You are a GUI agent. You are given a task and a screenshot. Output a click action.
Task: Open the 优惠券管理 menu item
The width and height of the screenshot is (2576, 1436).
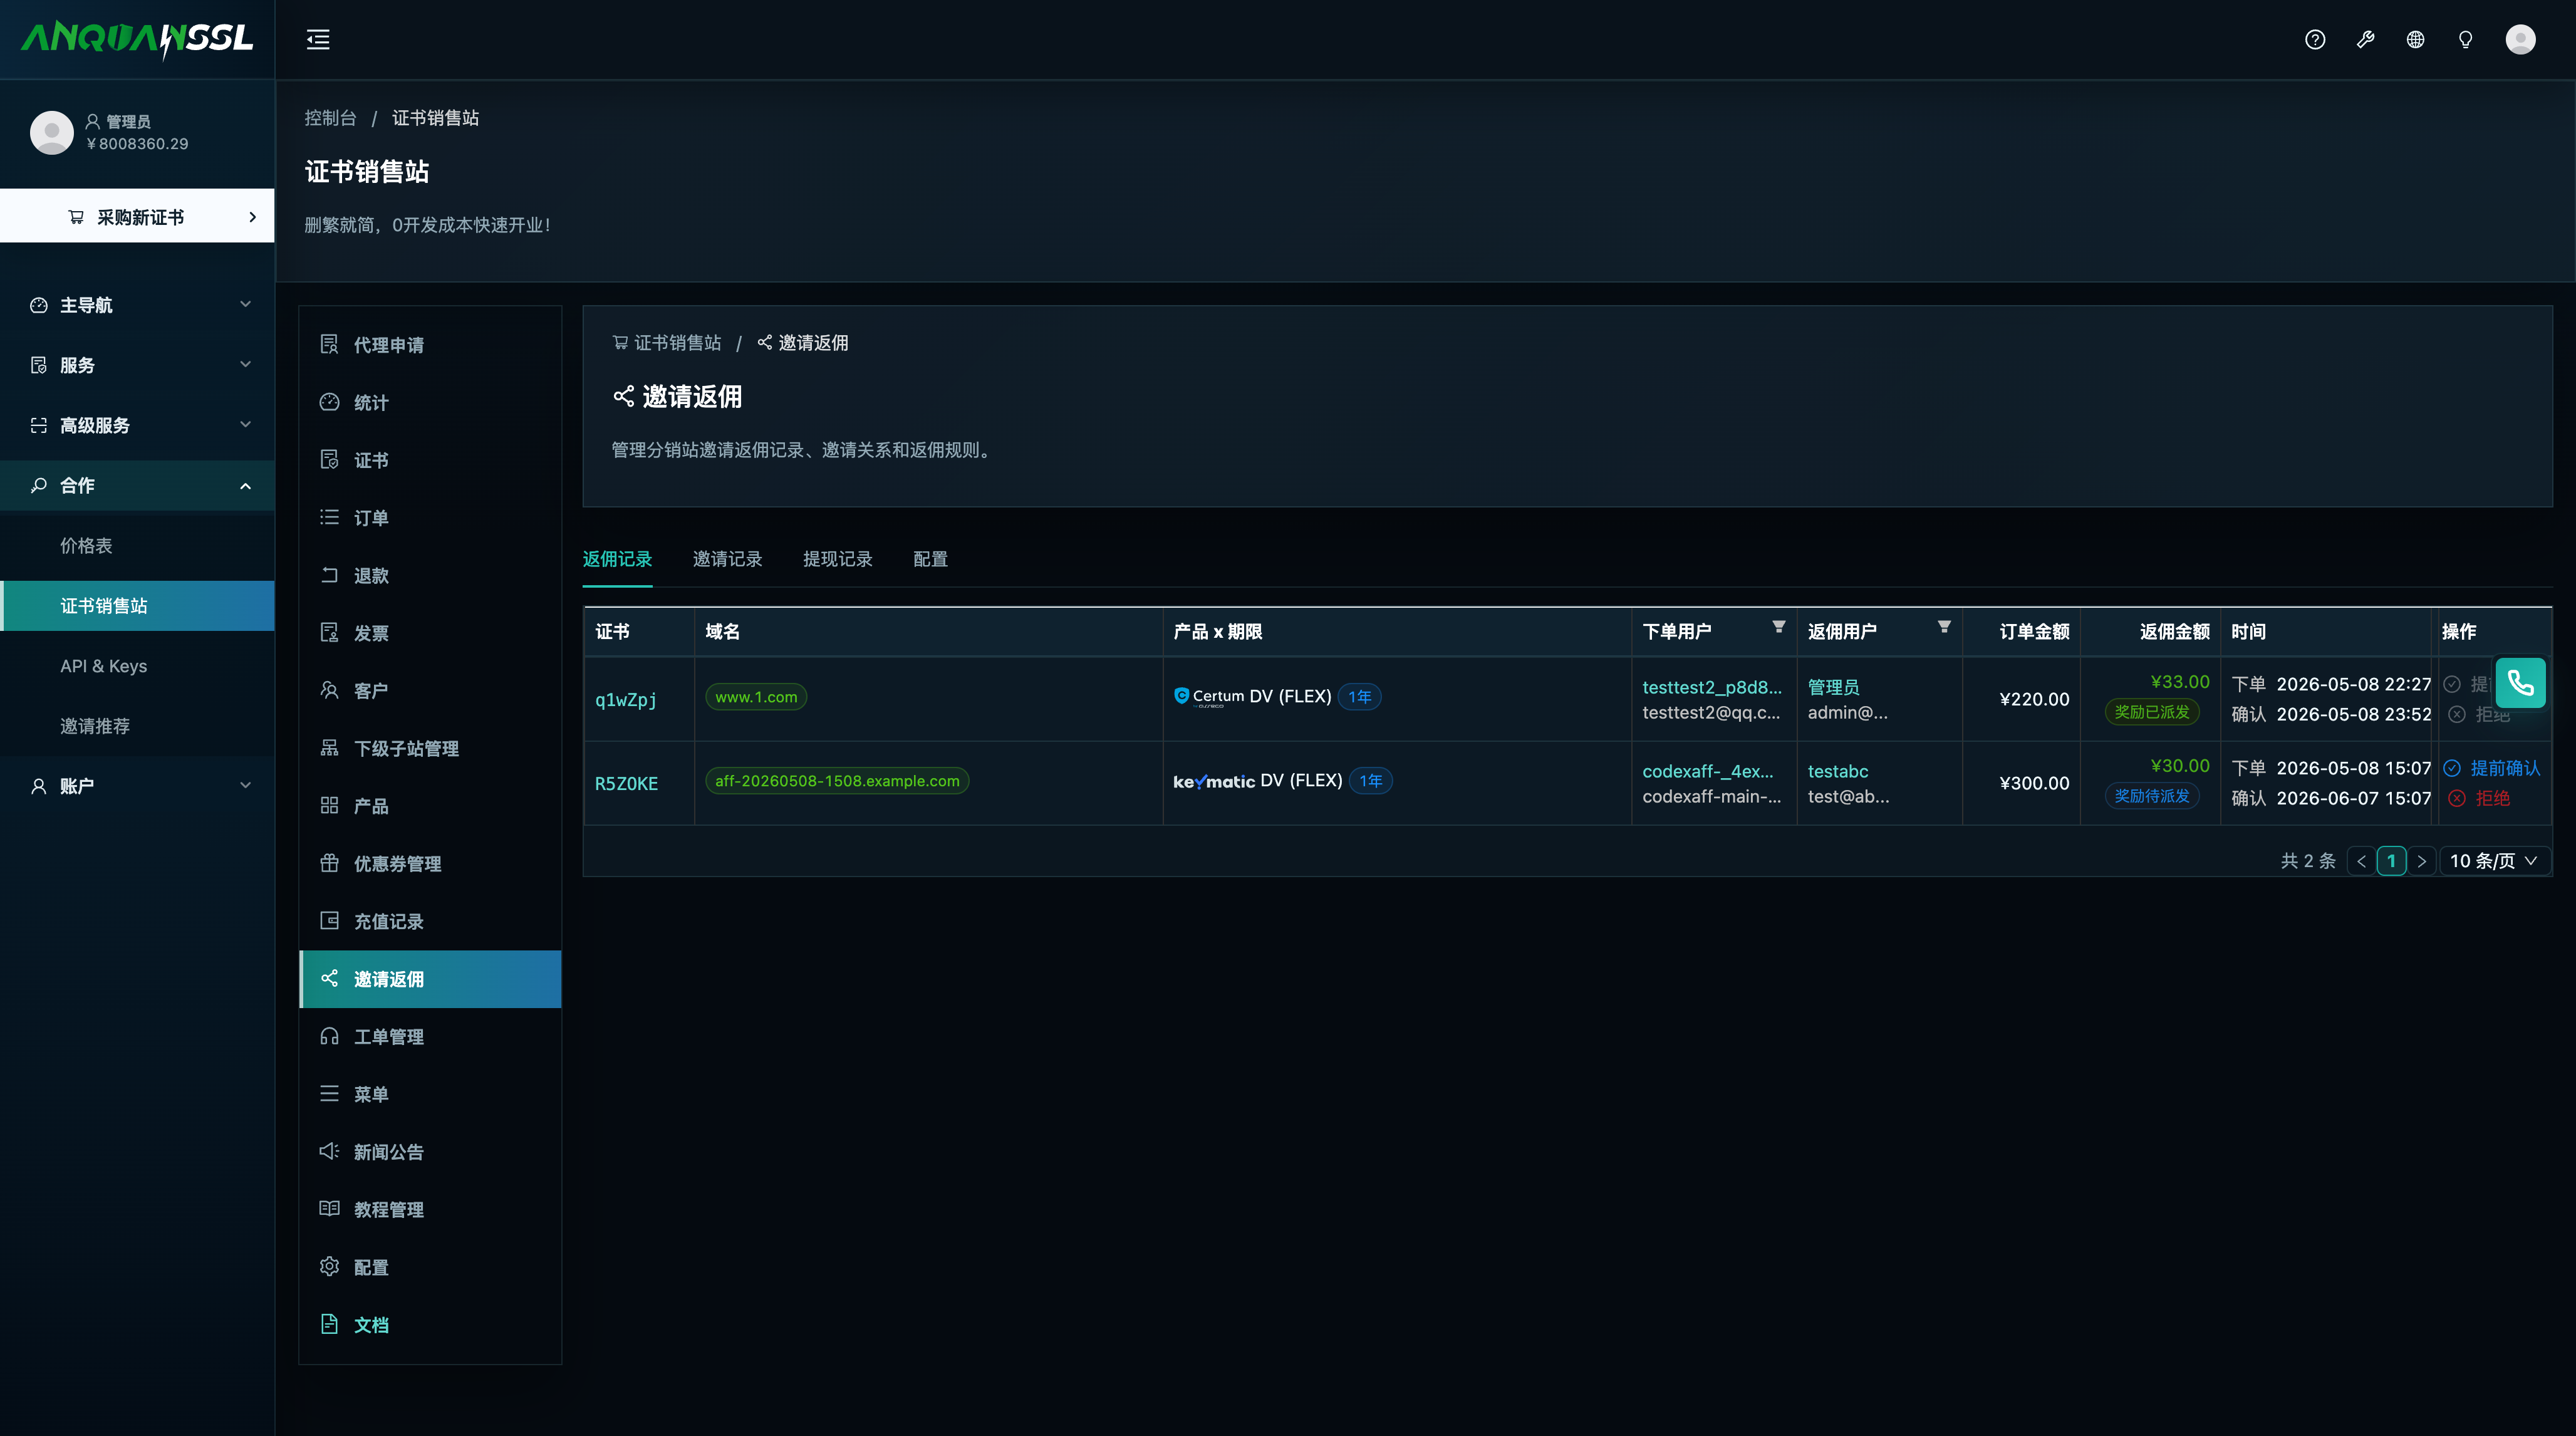tap(430, 864)
